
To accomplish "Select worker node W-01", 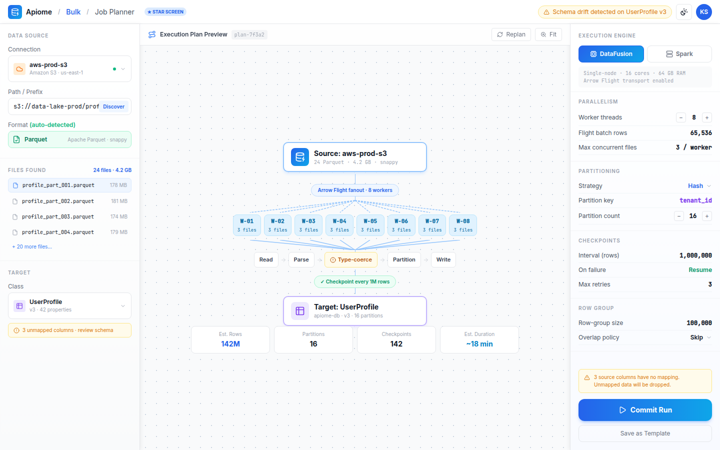I will [247, 225].
